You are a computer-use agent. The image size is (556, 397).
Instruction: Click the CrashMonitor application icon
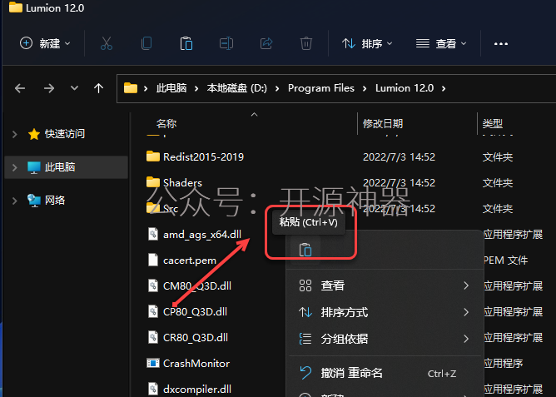pos(153,363)
